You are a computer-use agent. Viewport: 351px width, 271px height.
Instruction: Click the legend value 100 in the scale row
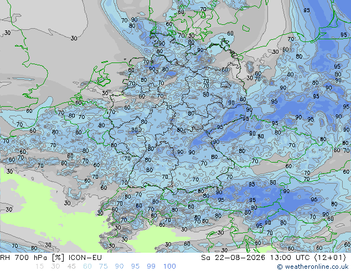coord(169,267)
